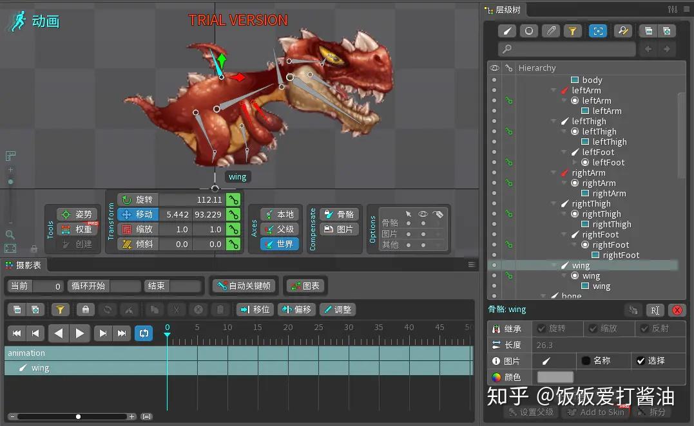Key the translation with green key icon

point(233,214)
